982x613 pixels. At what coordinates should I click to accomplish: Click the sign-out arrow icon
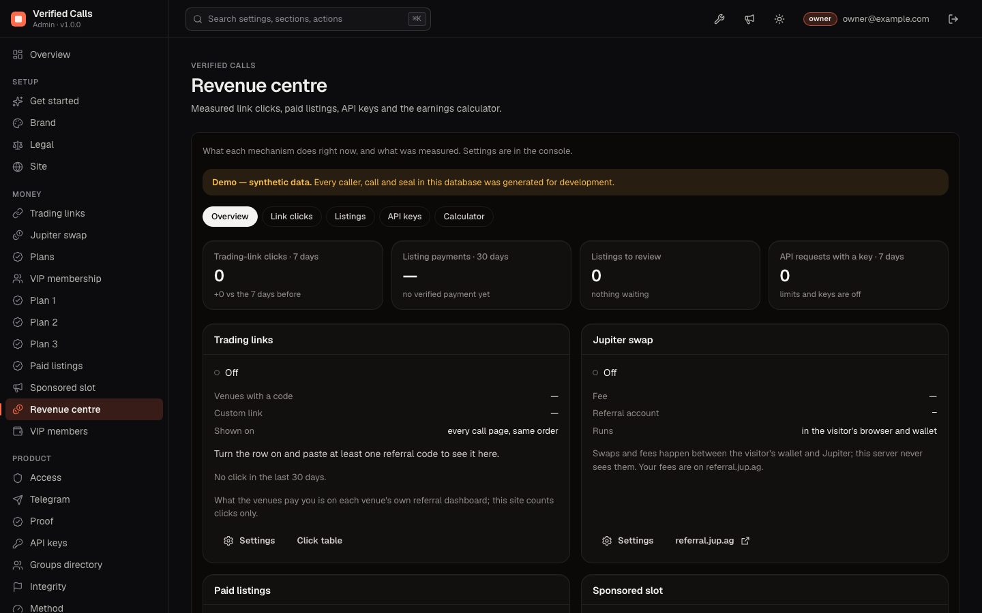[953, 19]
